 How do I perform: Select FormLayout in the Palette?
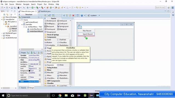50,29
